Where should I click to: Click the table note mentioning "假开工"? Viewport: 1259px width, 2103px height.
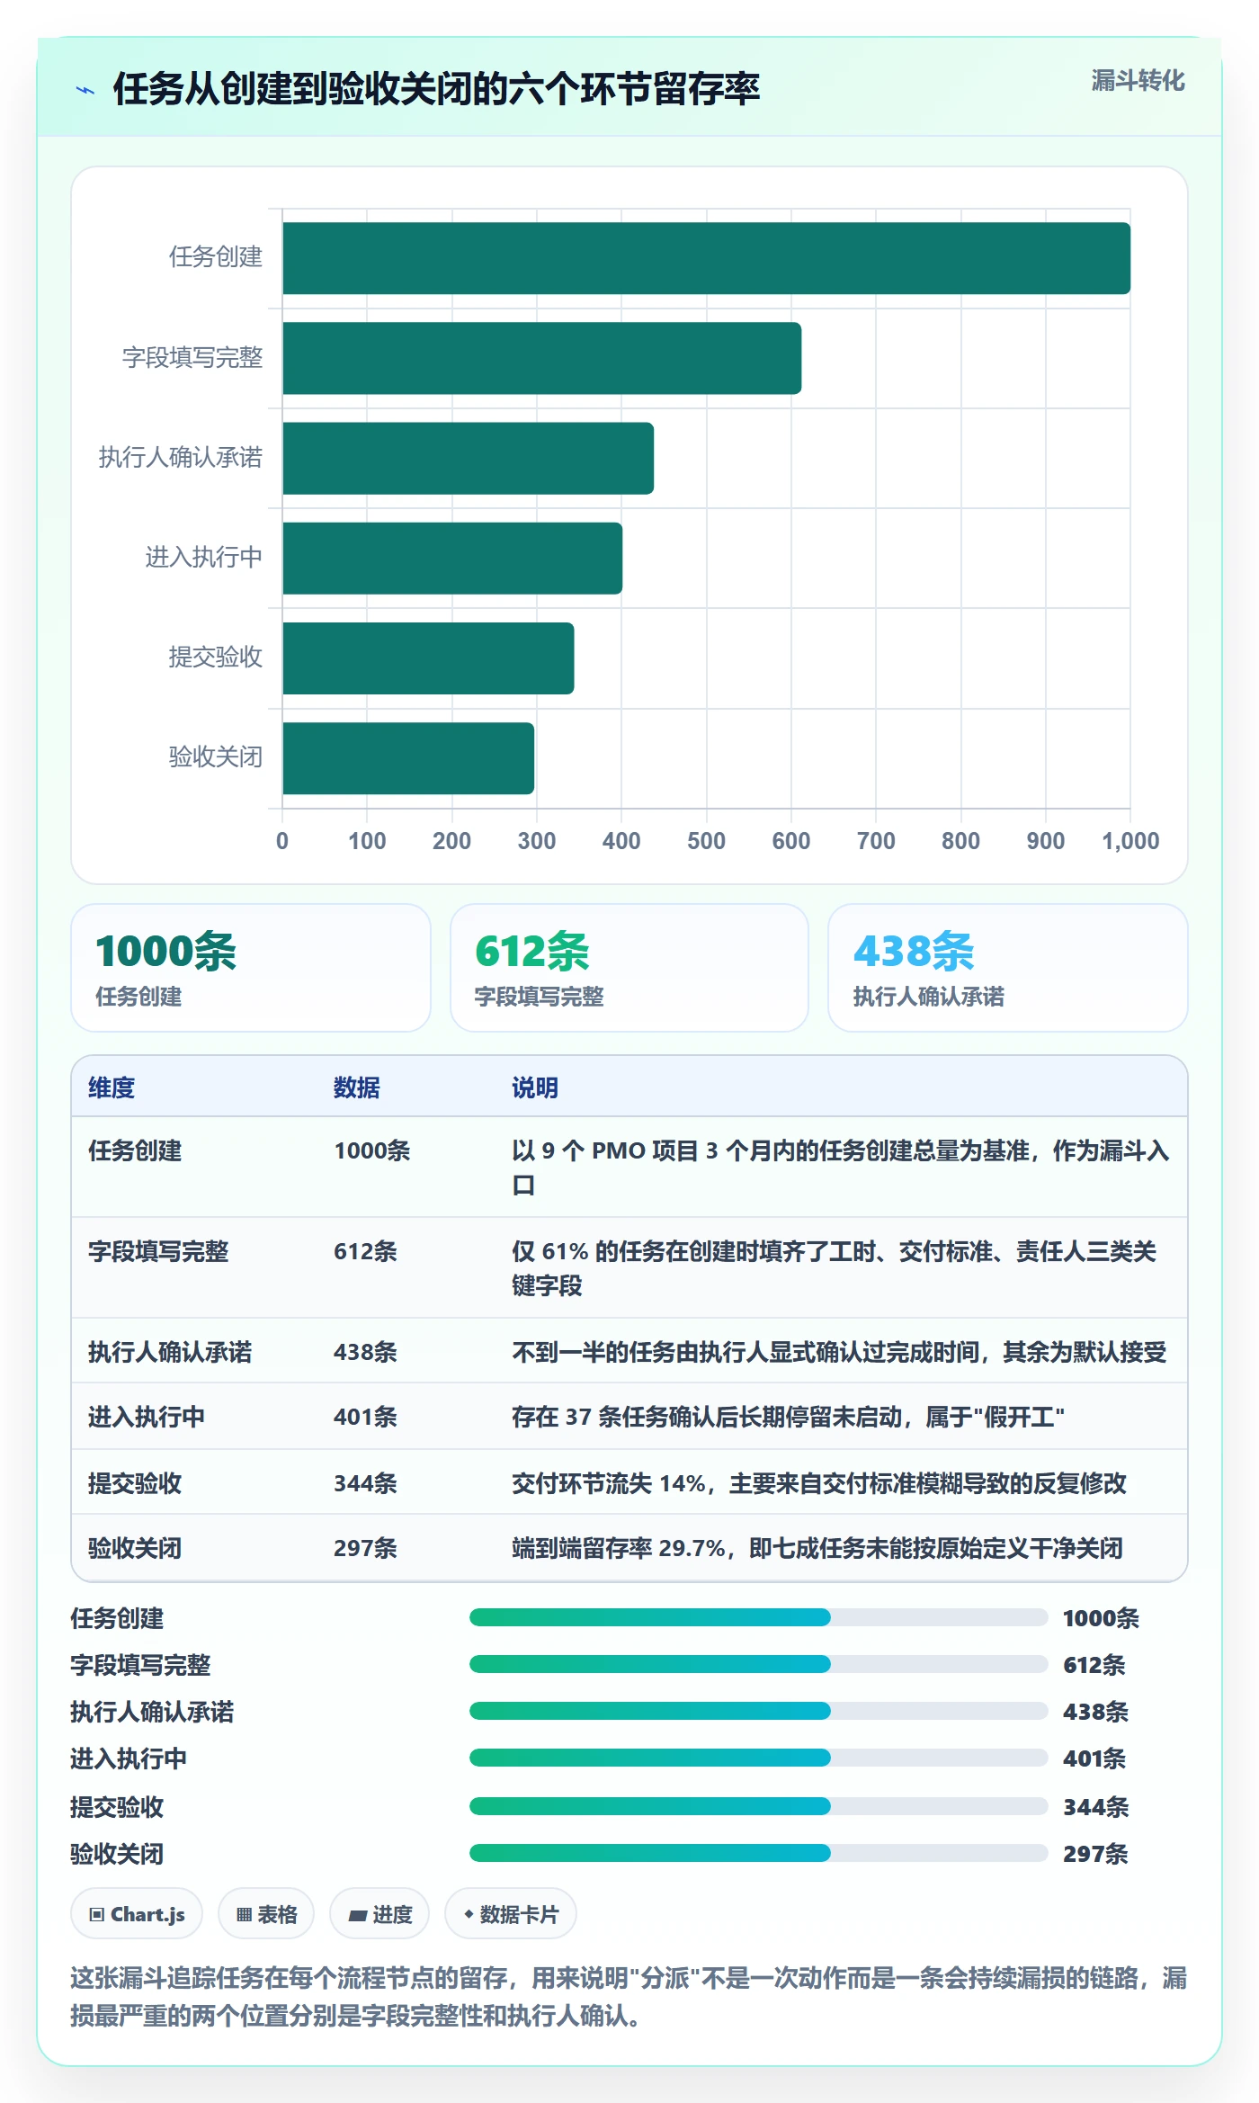[789, 1417]
